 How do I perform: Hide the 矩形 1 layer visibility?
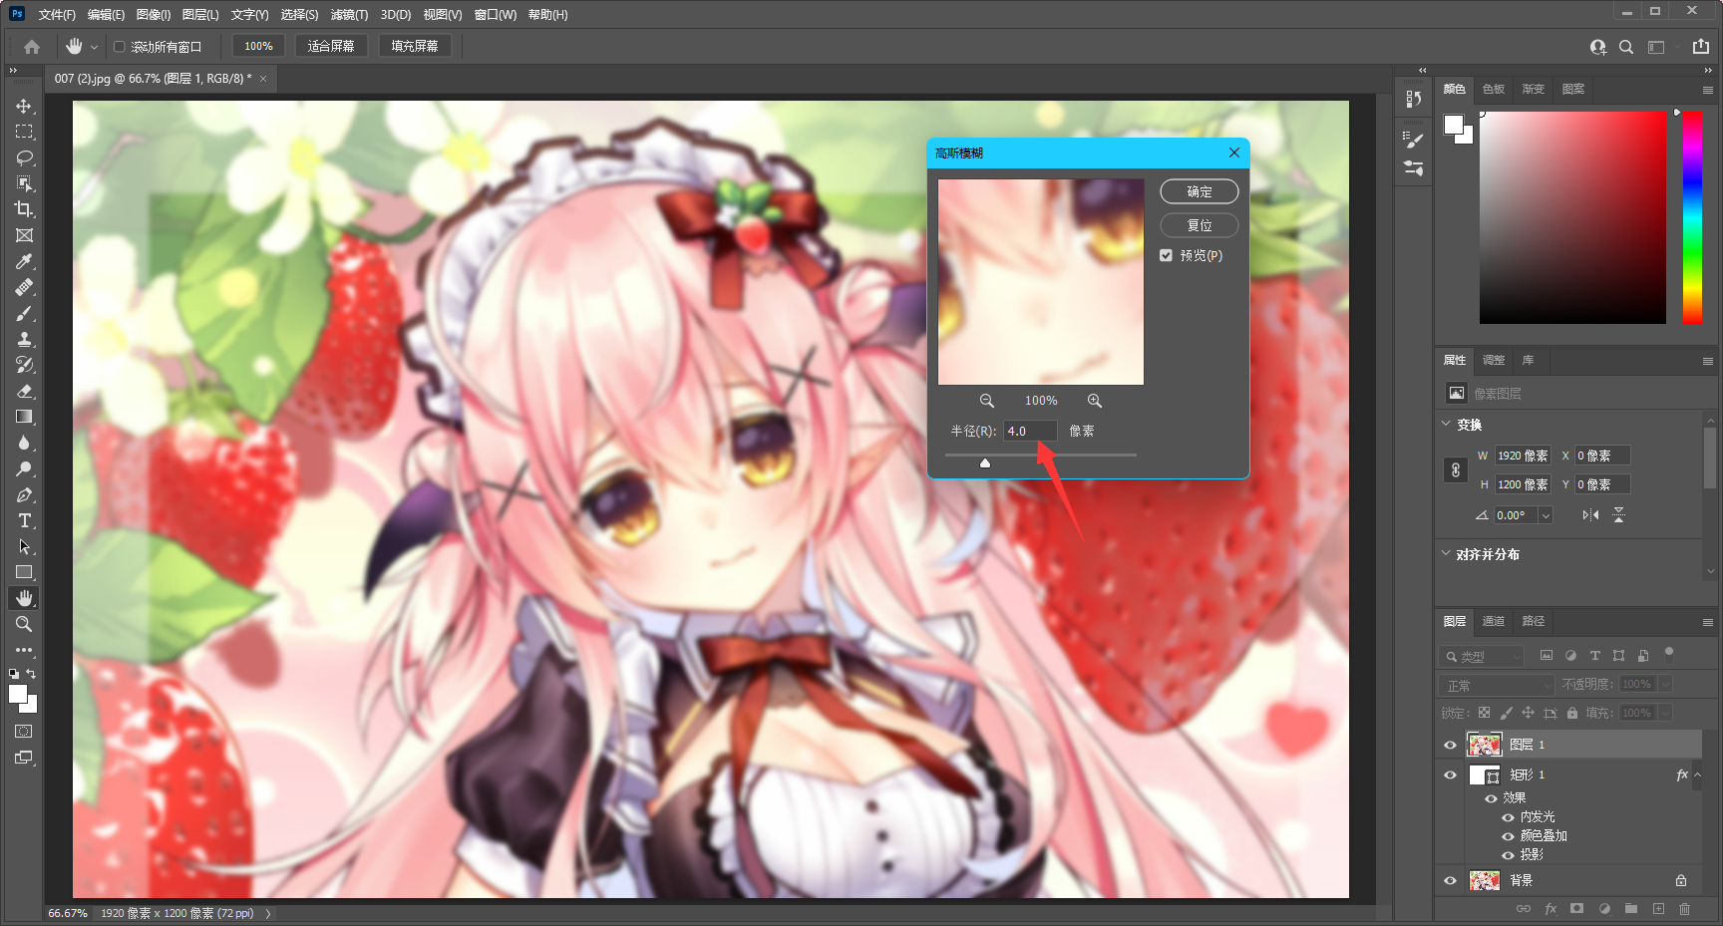pyautogui.click(x=1450, y=774)
